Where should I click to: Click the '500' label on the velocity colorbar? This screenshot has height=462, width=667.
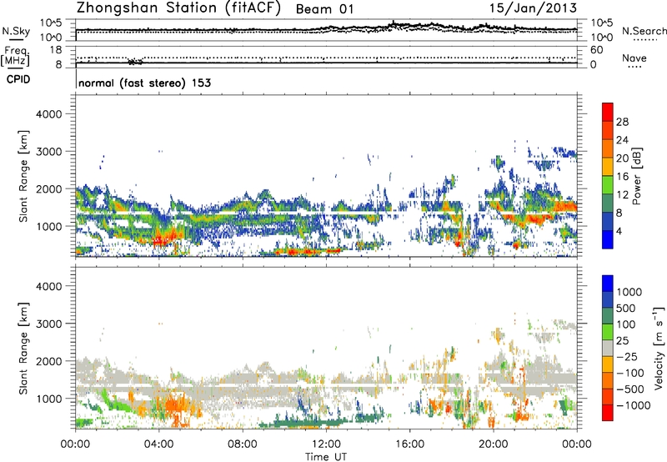[626, 309]
